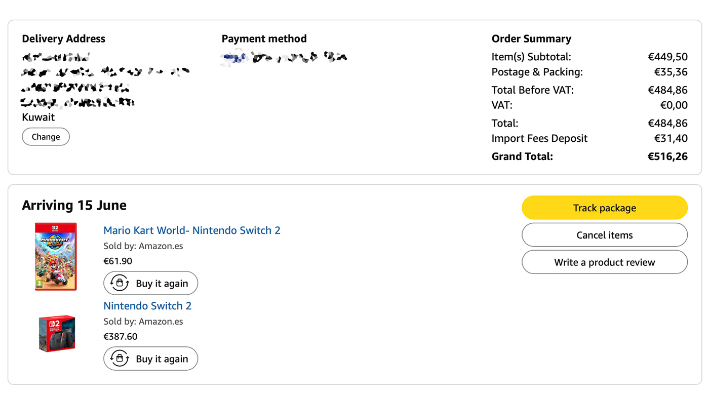Buy Mario Kart World again
709x394 pixels.
(150, 284)
